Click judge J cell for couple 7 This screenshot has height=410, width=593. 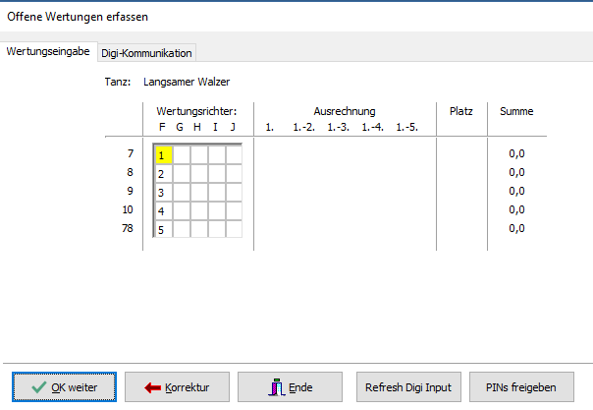coord(234,154)
